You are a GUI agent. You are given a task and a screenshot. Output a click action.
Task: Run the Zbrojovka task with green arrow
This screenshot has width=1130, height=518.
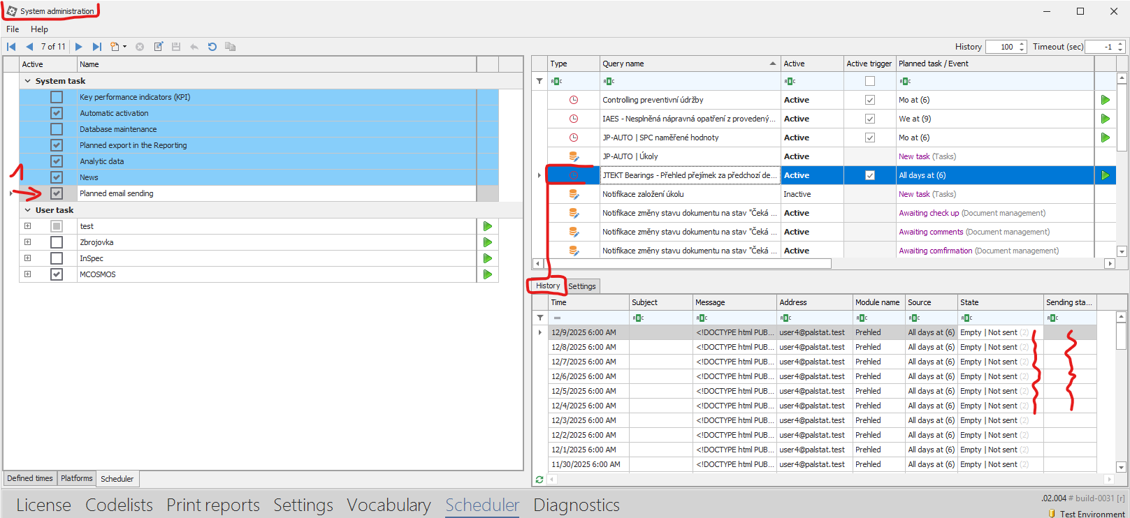click(x=488, y=242)
